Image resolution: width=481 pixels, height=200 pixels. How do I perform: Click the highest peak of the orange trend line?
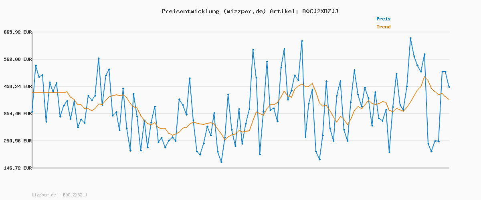[x=424, y=77]
